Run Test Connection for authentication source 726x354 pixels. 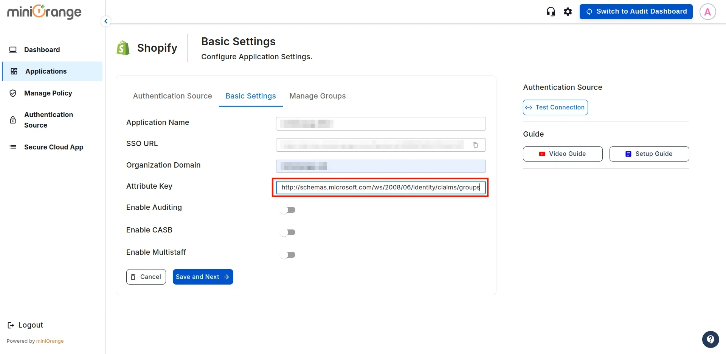[x=555, y=107]
